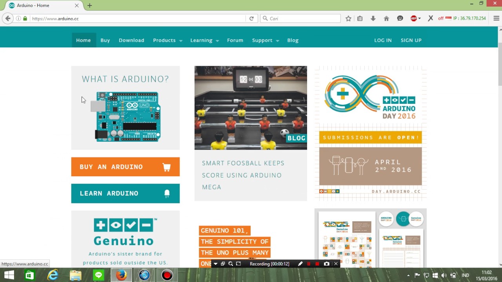Open the Firefox hamburger menu

pyautogui.click(x=497, y=18)
